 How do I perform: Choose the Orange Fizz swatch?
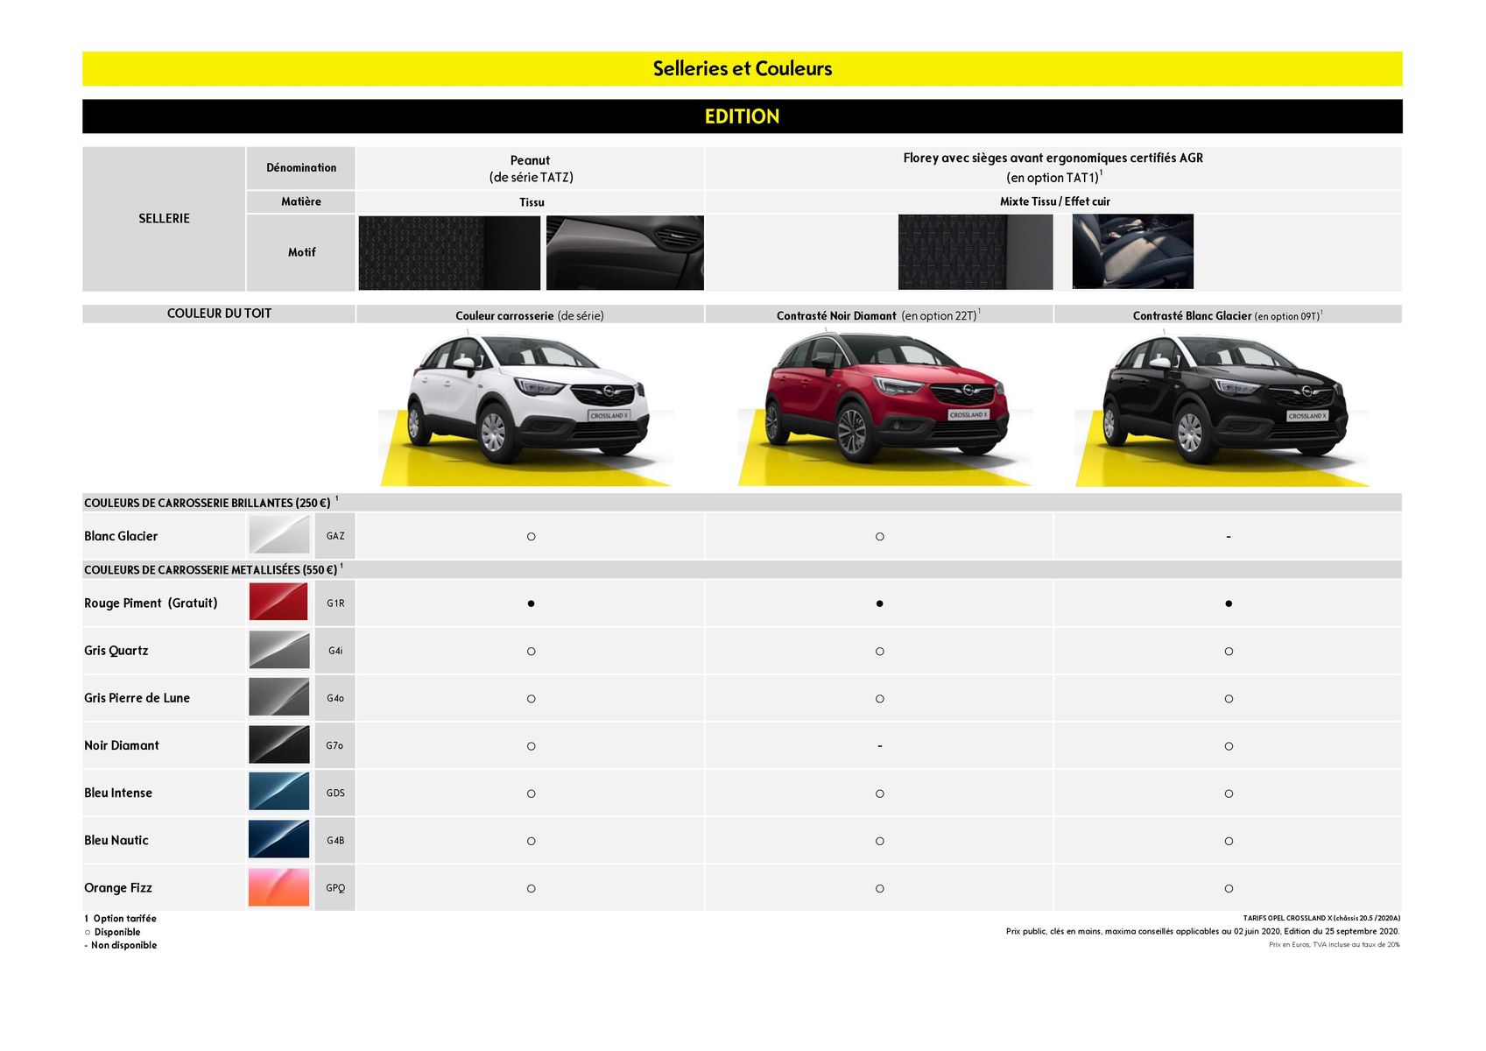(x=279, y=887)
